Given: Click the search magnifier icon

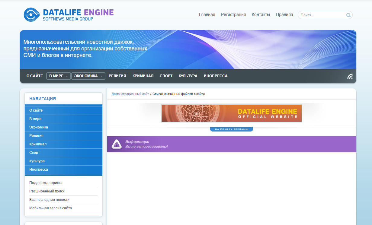Looking at the screenshot, I should 348,15.
